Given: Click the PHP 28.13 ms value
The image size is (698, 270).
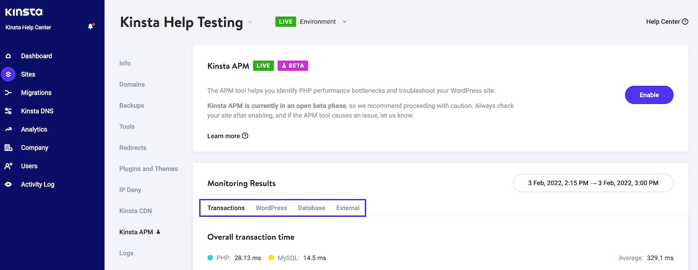Looking at the screenshot, I should 249,258.
